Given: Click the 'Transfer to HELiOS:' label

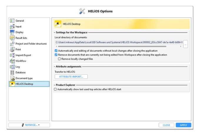Looking at the screenshot, I should point(65,72).
